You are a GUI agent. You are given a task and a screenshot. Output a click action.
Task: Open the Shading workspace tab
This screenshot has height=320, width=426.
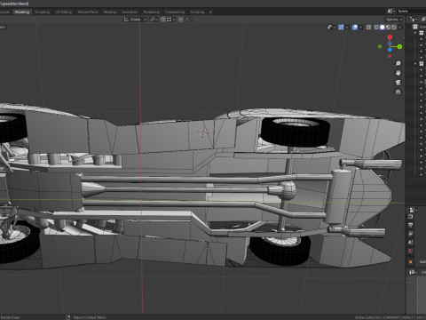[110, 12]
